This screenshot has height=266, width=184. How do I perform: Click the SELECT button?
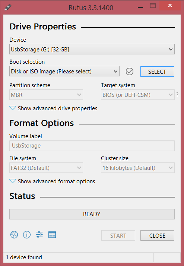pos(157,72)
